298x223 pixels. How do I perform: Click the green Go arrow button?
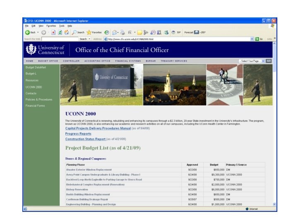tap(257, 39)
